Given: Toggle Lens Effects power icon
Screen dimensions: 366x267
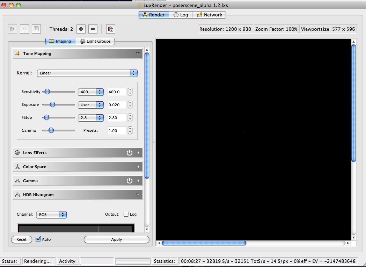Looking at the screenshot, I should point(130,153).
